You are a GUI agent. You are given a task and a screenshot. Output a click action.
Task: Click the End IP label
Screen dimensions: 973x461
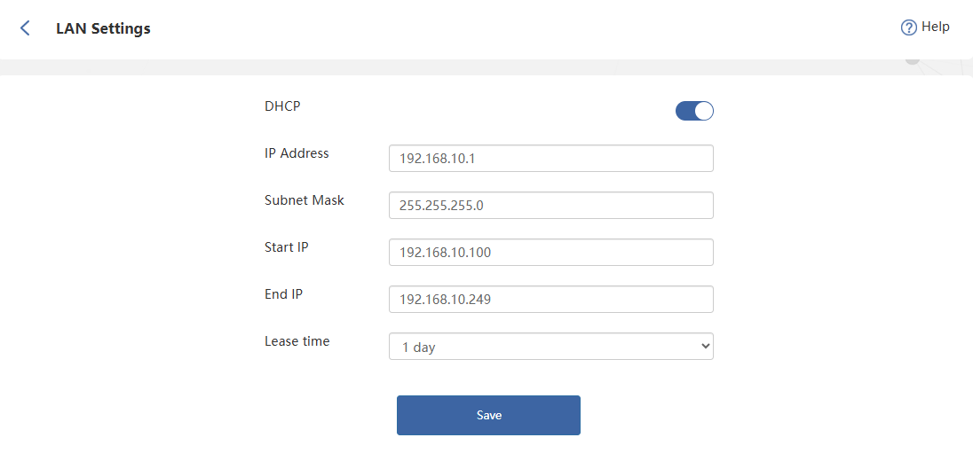(x=284, y=294)
